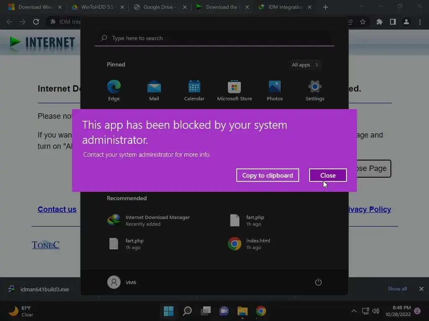Screen dimensions: 429x321
Task: Click the Internet Download Manager logo
Action: click(42, 43)
